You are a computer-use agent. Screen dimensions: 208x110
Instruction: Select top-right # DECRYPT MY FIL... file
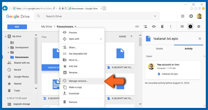pos(120,57)
